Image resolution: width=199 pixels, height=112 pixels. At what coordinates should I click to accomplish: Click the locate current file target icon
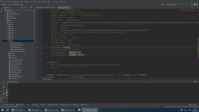(22, 7)
